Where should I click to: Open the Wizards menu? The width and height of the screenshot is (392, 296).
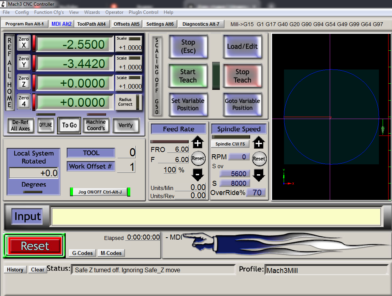click(92, 12)
